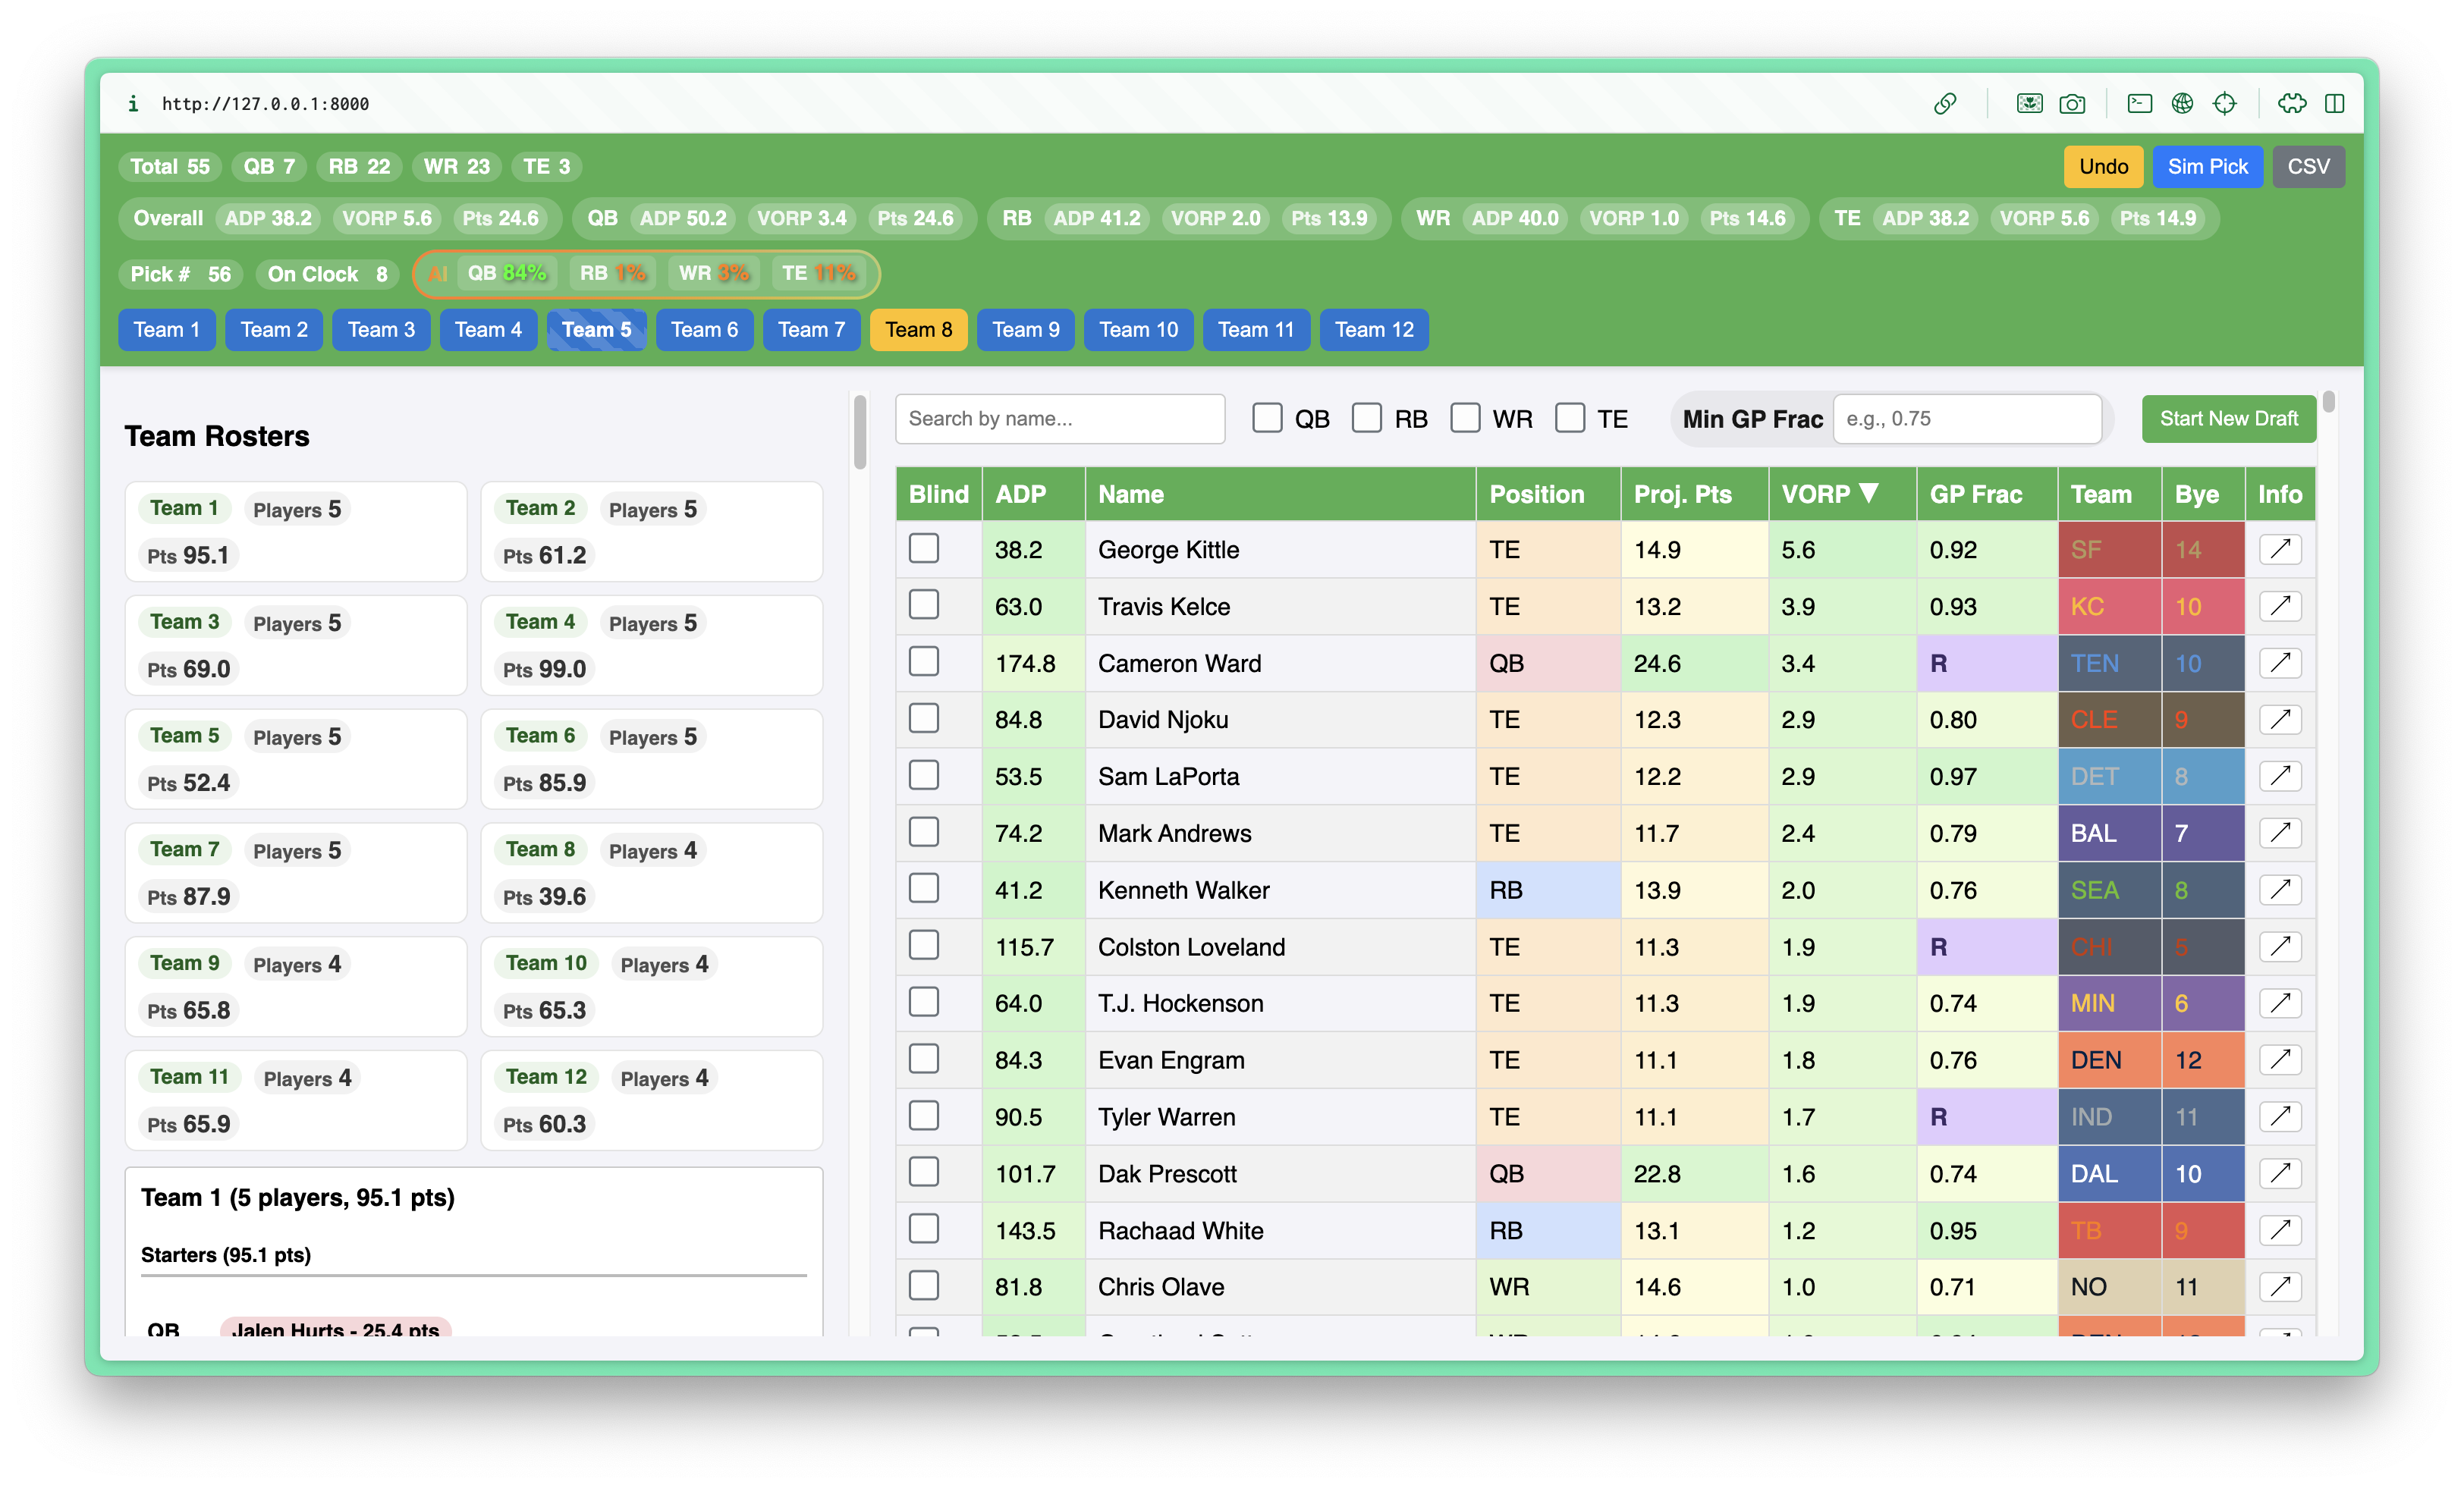Click the QB 84% AI probability badge
This screenshot has height=1488, width=2464.
[507, 272]
